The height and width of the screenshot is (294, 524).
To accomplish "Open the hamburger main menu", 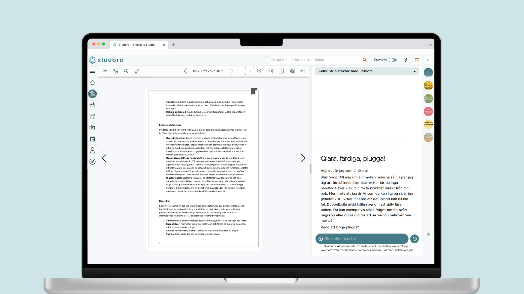I will coord(93,71).
